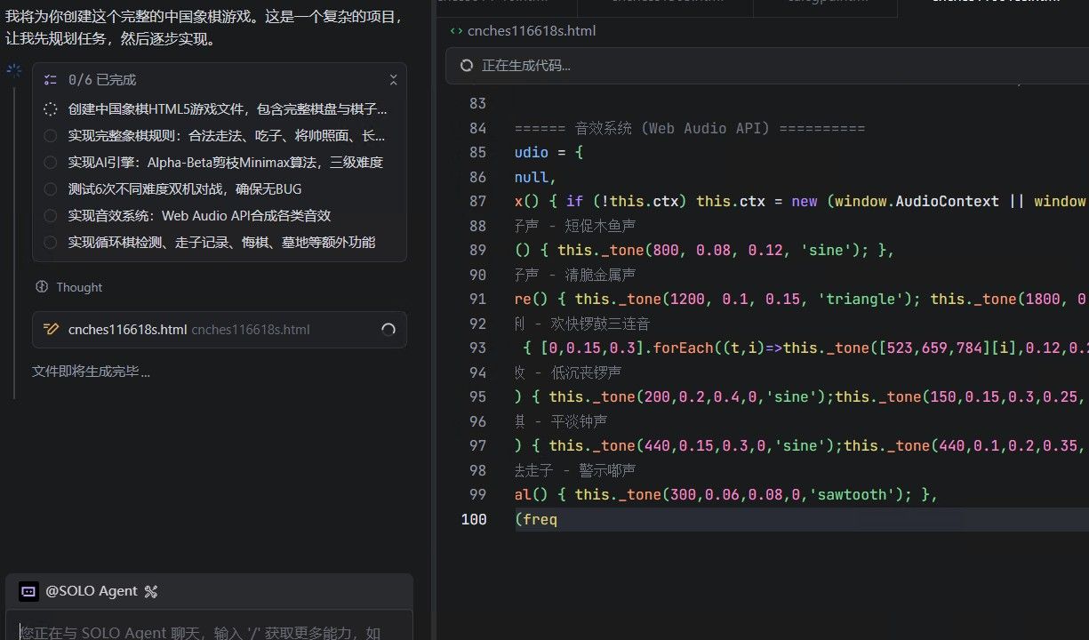Select the 测试6次不同难度双机对战 task item
Image resolution: width=1089 pixels, height=640 pixels.
(219, 189)
